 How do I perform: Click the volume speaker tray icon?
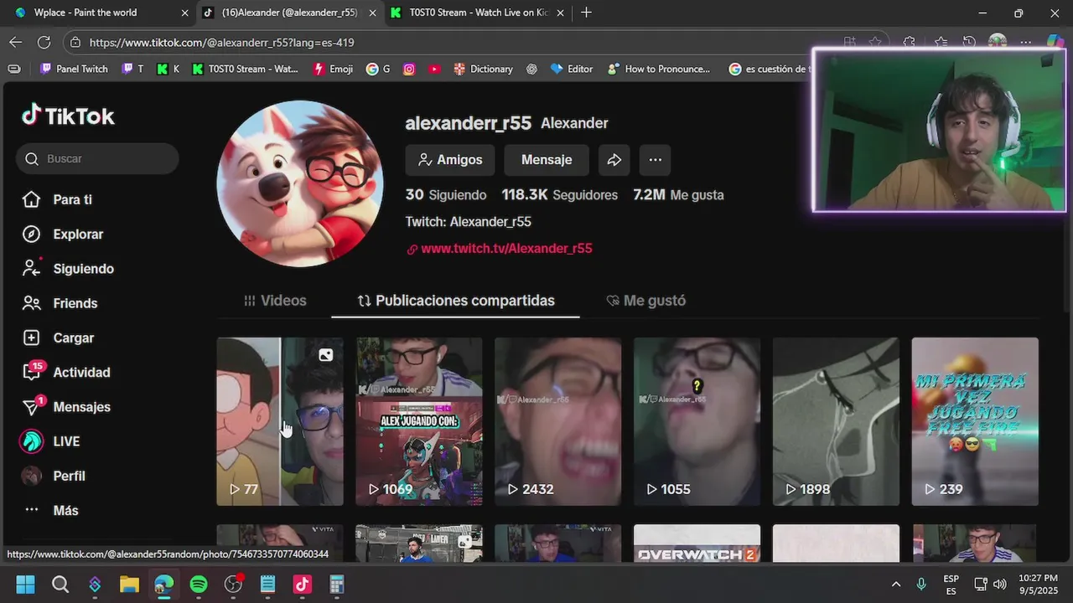(999, 585)
